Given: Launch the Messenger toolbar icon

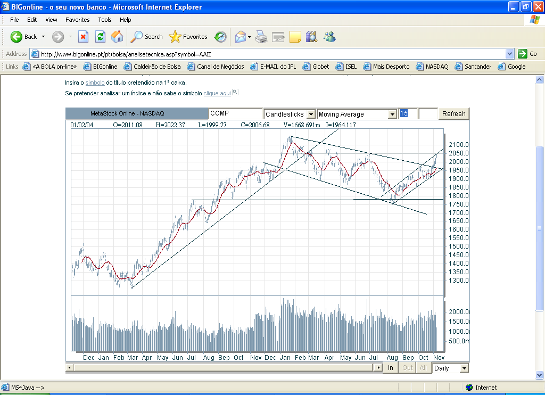Looking at the screenshot, I should [329, 37].
